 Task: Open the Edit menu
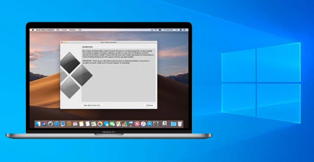coord(58,30)
